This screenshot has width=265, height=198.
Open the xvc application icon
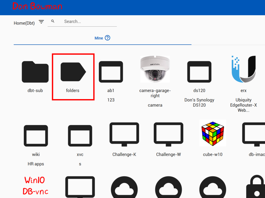(80, 135)
